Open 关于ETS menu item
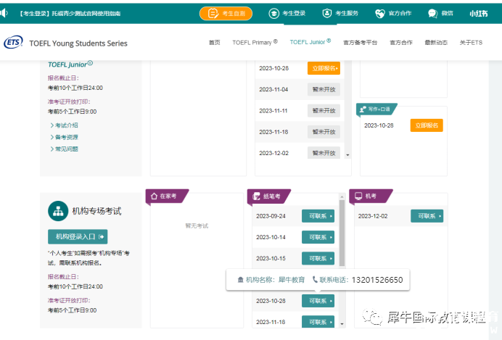This screenshot has width=502, height=340. pyautogui.click(x=471, y=43)
